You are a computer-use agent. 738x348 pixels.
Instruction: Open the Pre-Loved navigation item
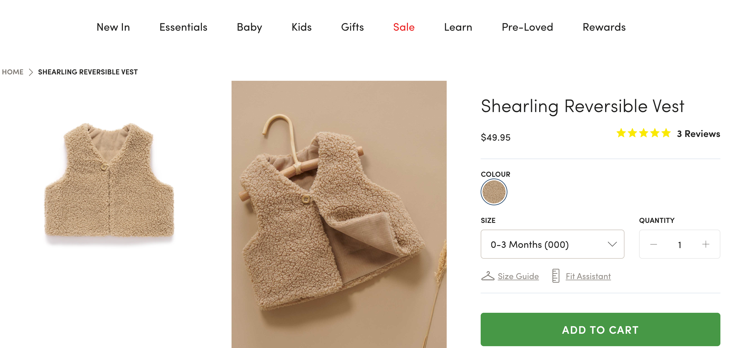coord(527,27)
